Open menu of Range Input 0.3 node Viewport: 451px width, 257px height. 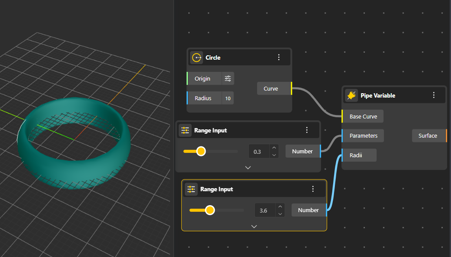307,130
